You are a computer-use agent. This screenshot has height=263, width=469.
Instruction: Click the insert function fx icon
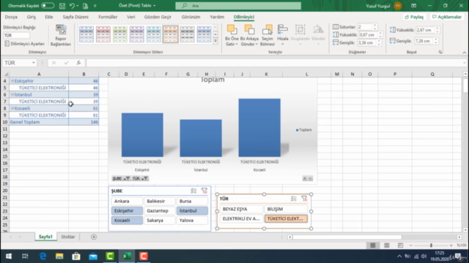click(78, 63)
